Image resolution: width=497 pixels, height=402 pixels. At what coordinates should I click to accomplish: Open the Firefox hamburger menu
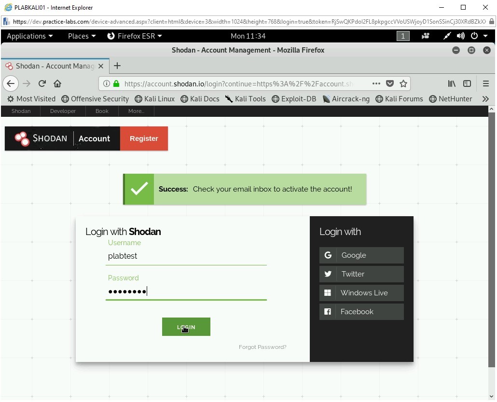pos(486,83)
